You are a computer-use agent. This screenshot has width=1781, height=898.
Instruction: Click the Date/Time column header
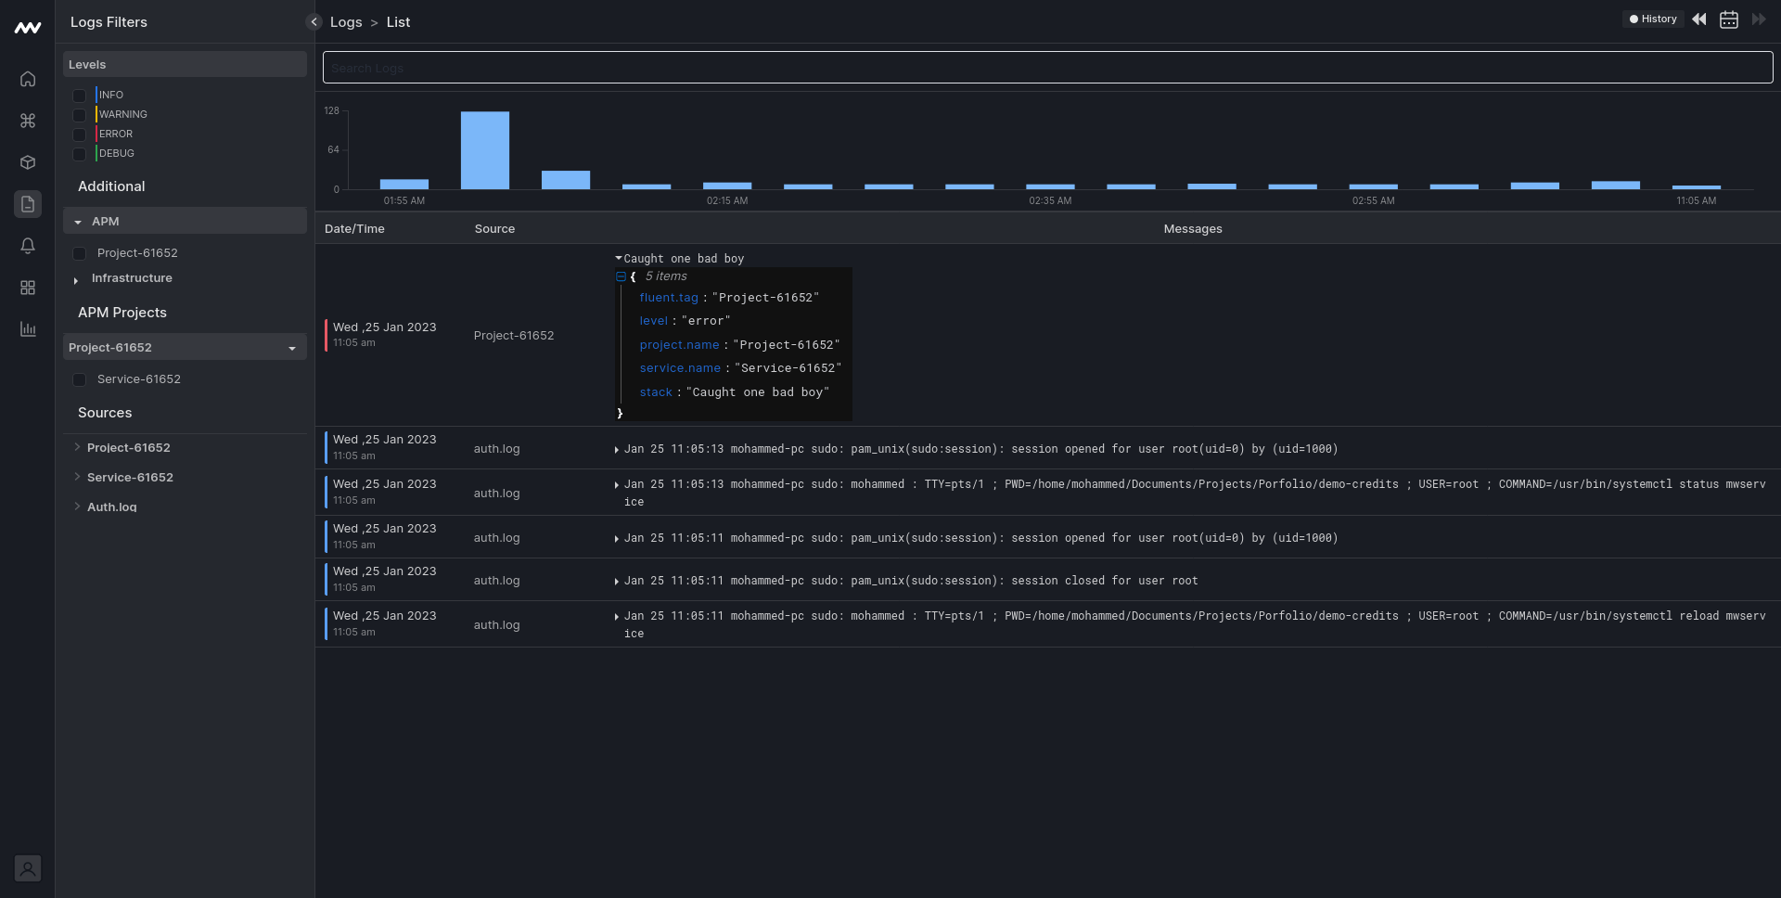tap(354, 228)
